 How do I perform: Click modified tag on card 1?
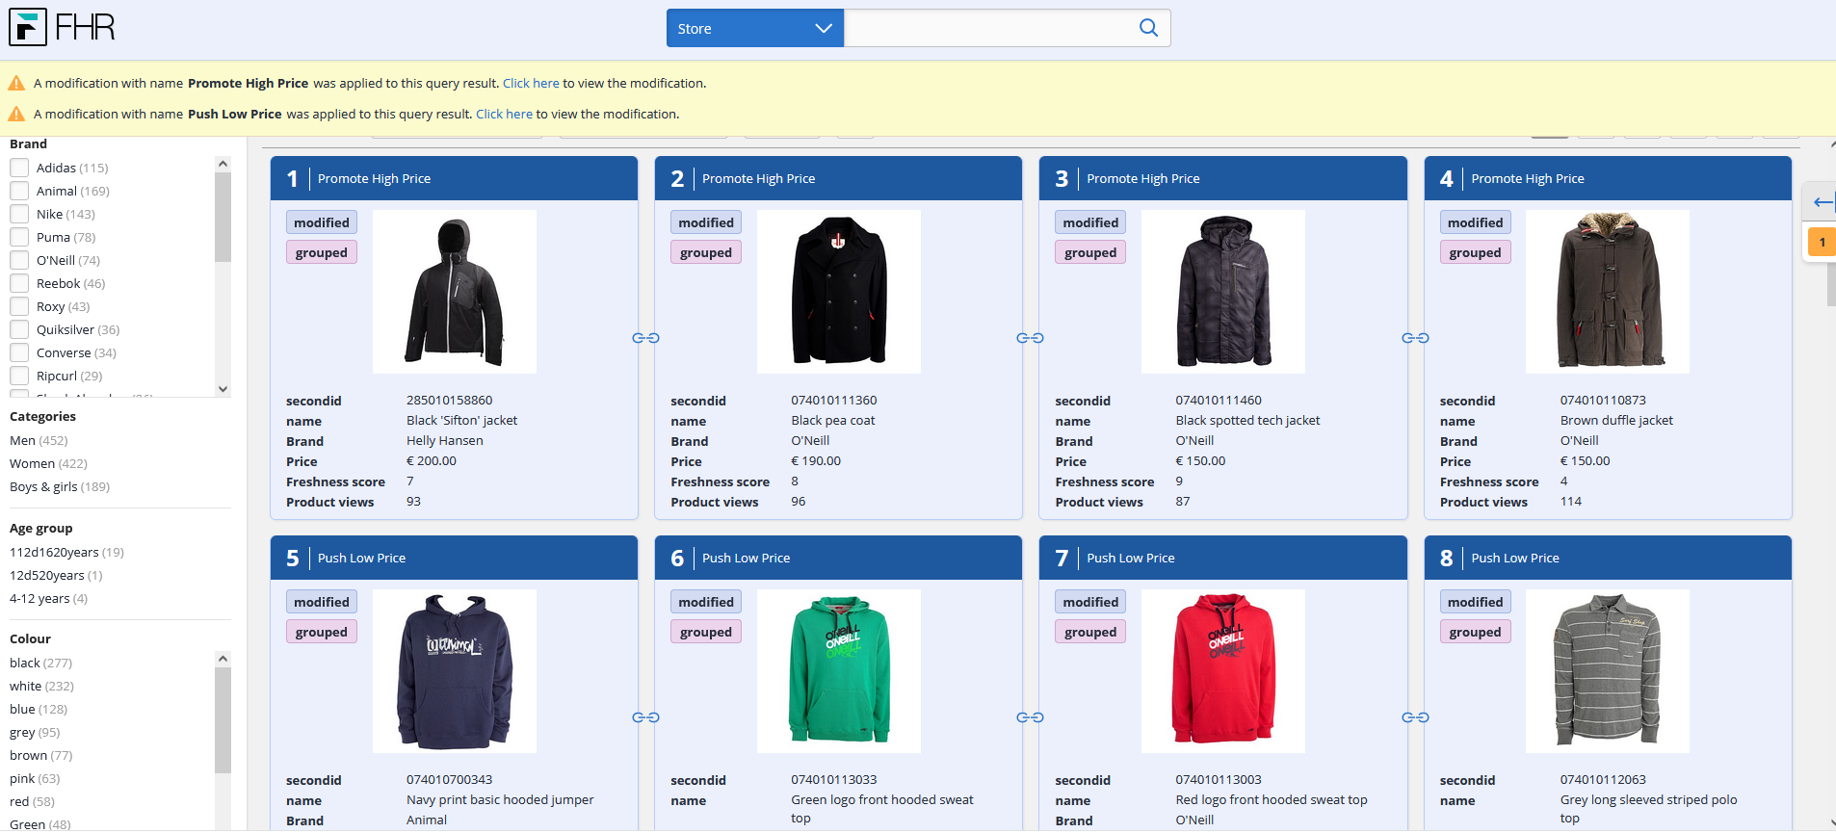click(322, 222)
